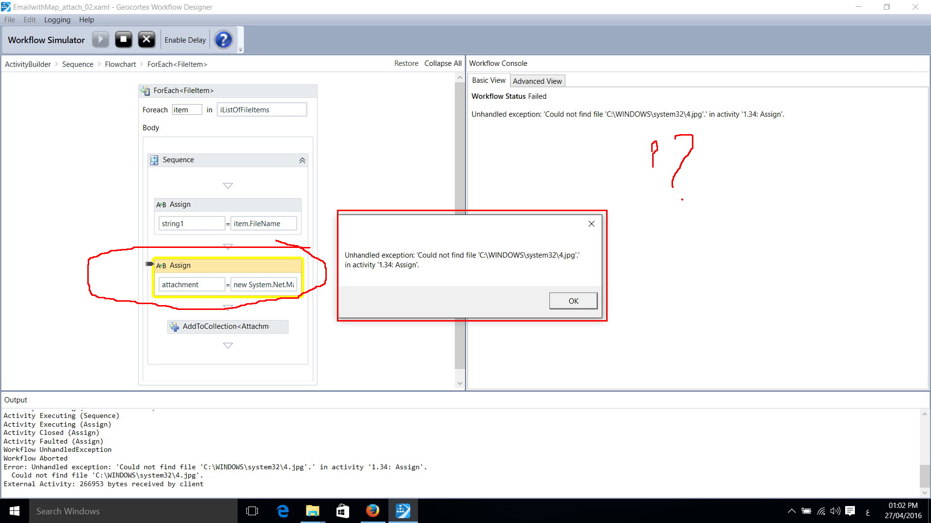Open taskbar clock and date

(x=903, y=511)
